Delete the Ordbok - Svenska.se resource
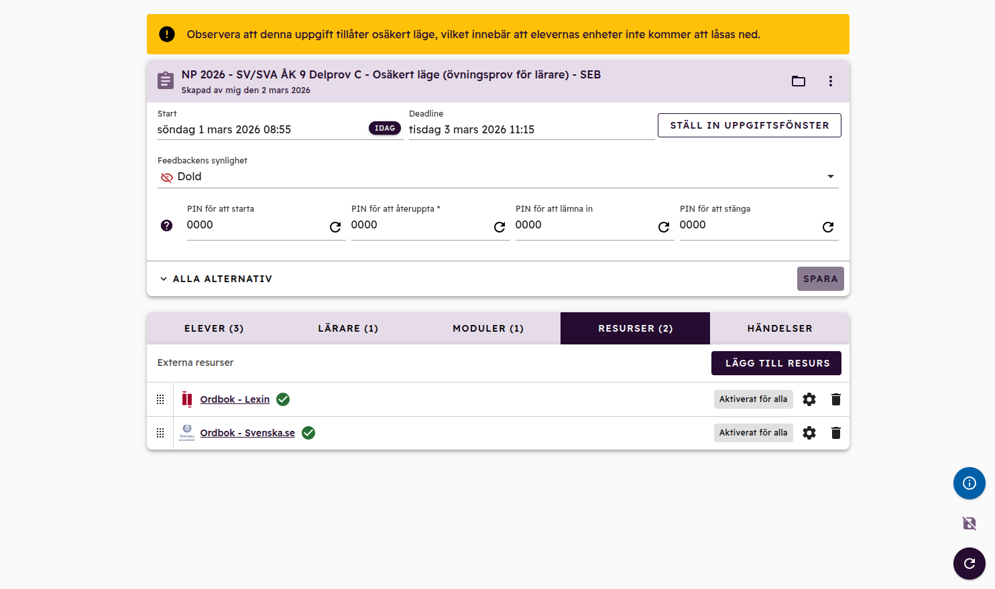Screen dimensions: 995x589 point(835,433)
